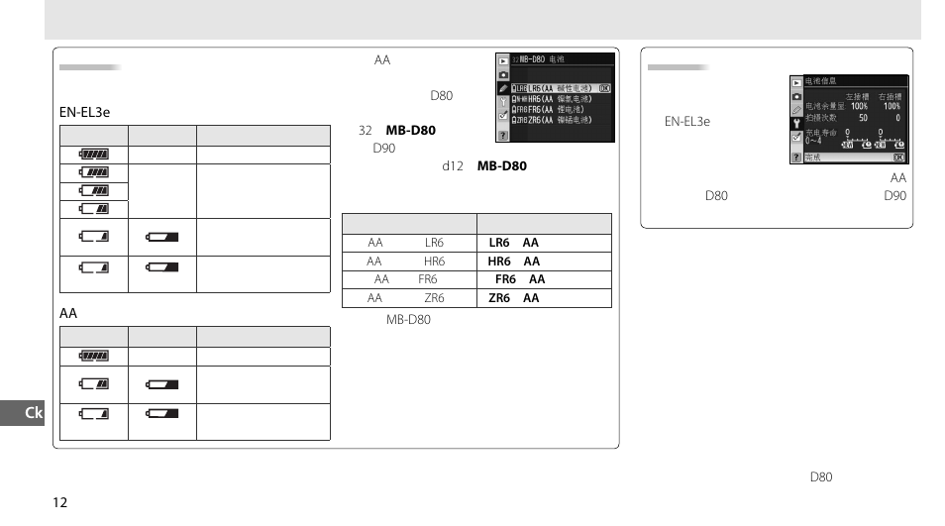This screenshot has height=526, width=945.
Task: Click the two-bar battery icon in the AA table
Action: (93, 383)
